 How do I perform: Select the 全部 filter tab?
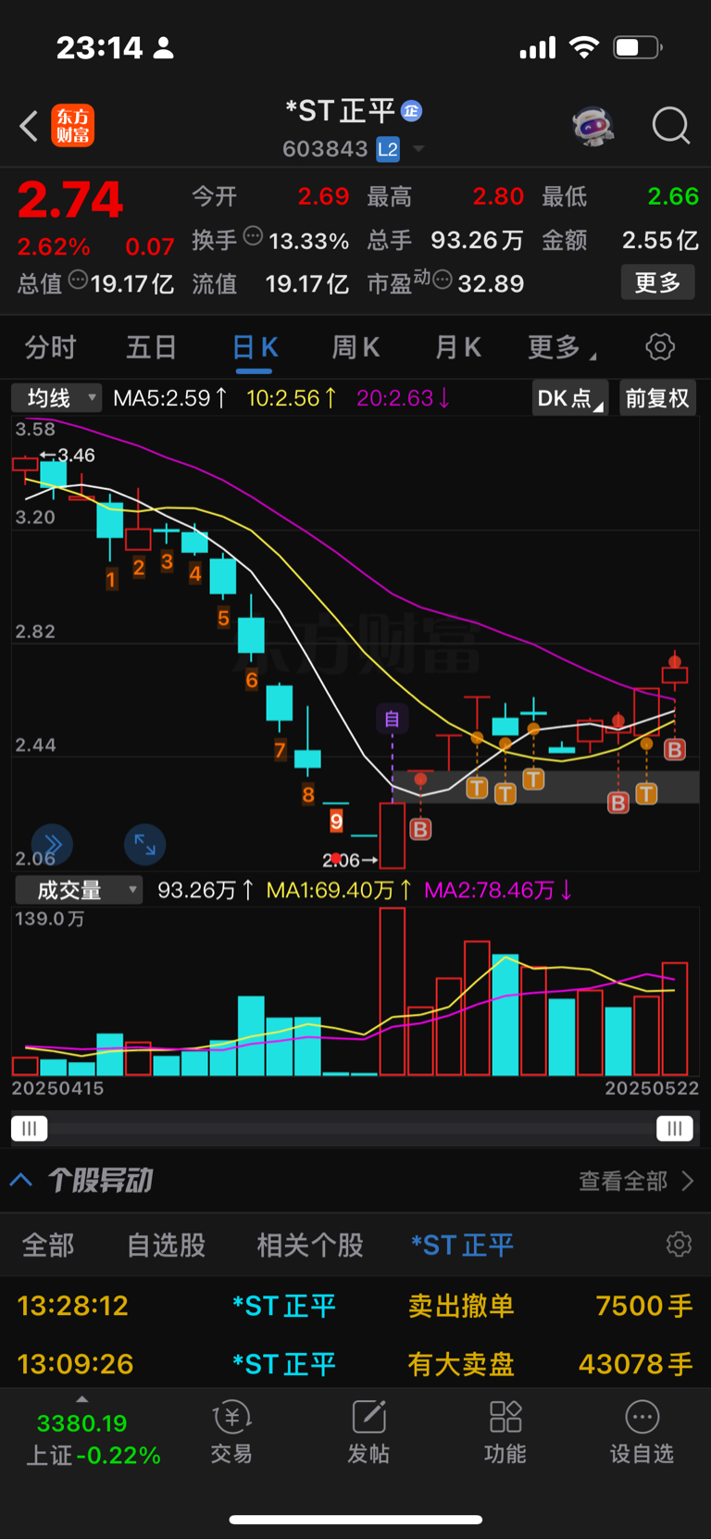(x=48, y=1245)
